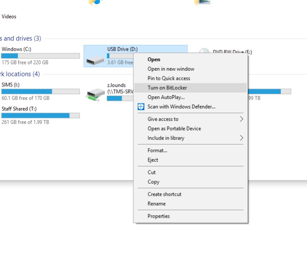Open the Include in library submenu
The width and height of the screenshot is (307, 253).
point(190,138)
